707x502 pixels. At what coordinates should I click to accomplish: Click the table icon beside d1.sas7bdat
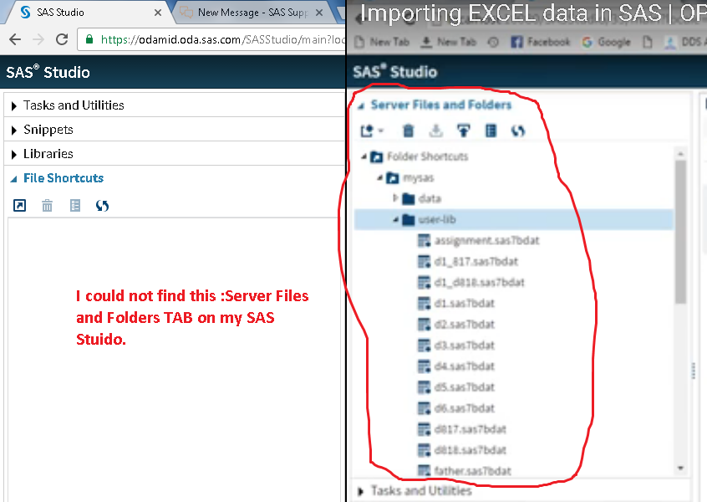(425, 304)
